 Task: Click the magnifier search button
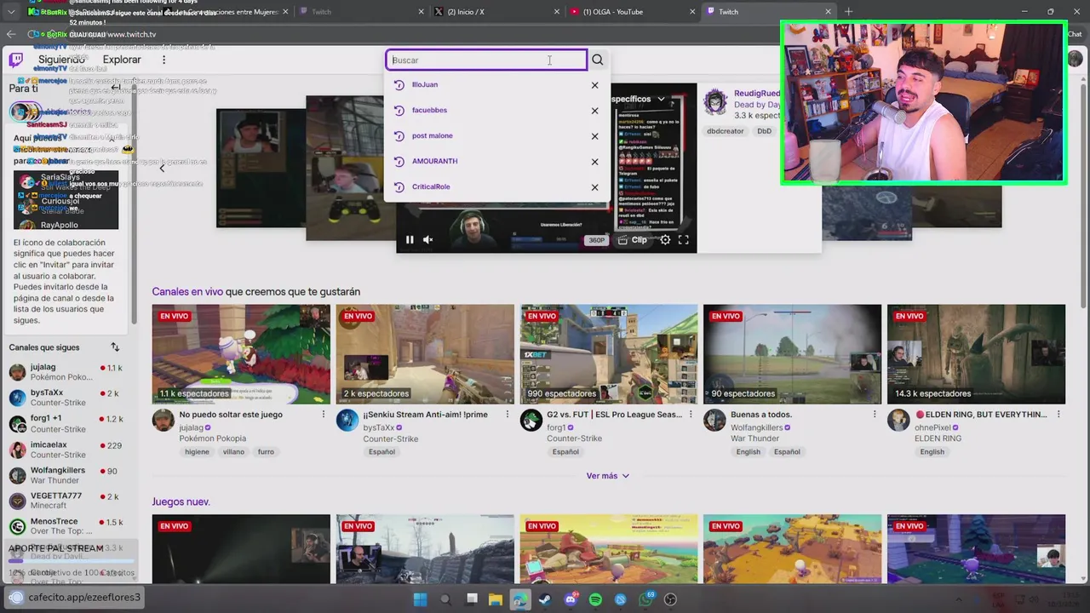pyautogui.click(x=598, y=60)
